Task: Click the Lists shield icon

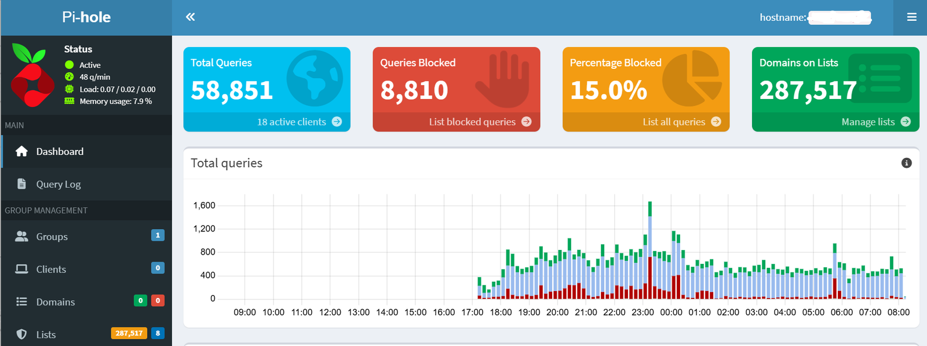Action: coord(22,334)
